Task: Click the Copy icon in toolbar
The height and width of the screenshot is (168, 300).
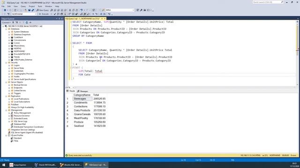Action: tap(73, 10)
